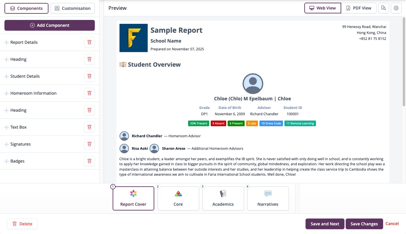
Task: Click the Add Component button
Action: click(x=50, y=25)
